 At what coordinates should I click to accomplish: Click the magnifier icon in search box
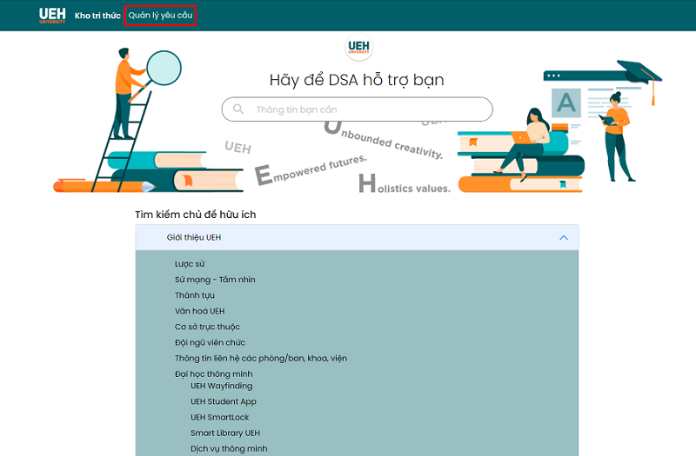pyautogui.click(x=238, y=109)
